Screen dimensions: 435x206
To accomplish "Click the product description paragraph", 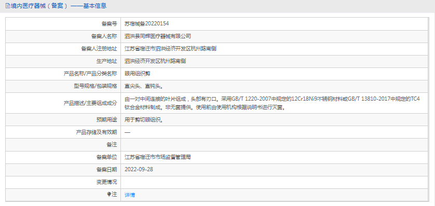I will pyautogui.click(x=272, y=103).
